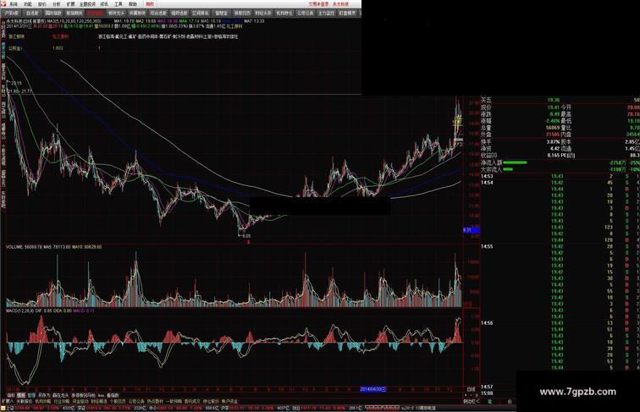Click the 2014/04/30 date marker on timeline
640x412 pixels.
point(373,389)
